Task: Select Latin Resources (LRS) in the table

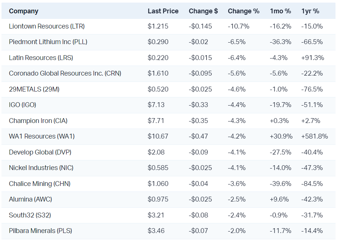Action: click(x=41, y=58)
